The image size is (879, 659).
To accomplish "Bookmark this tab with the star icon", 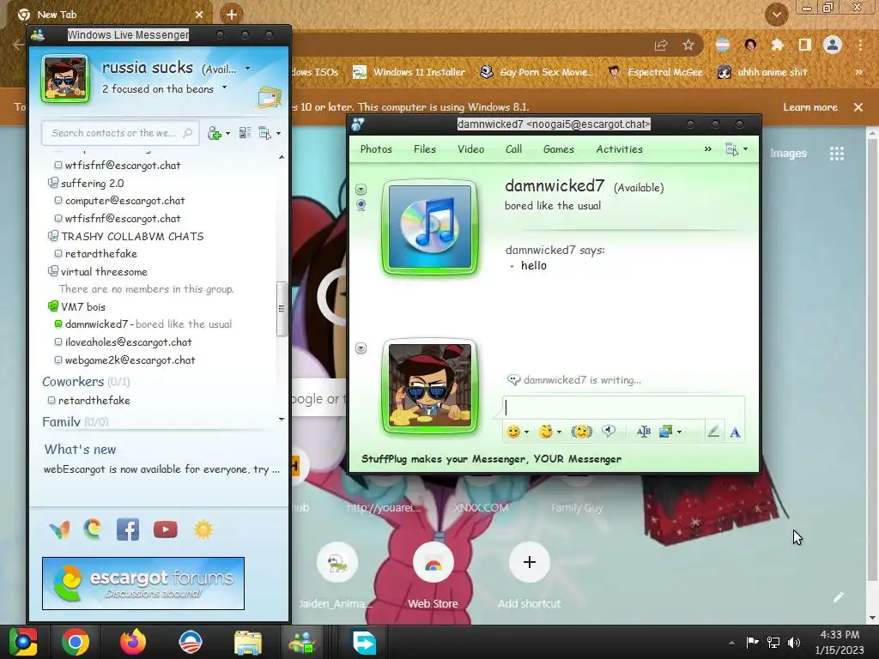I will 688,45.
